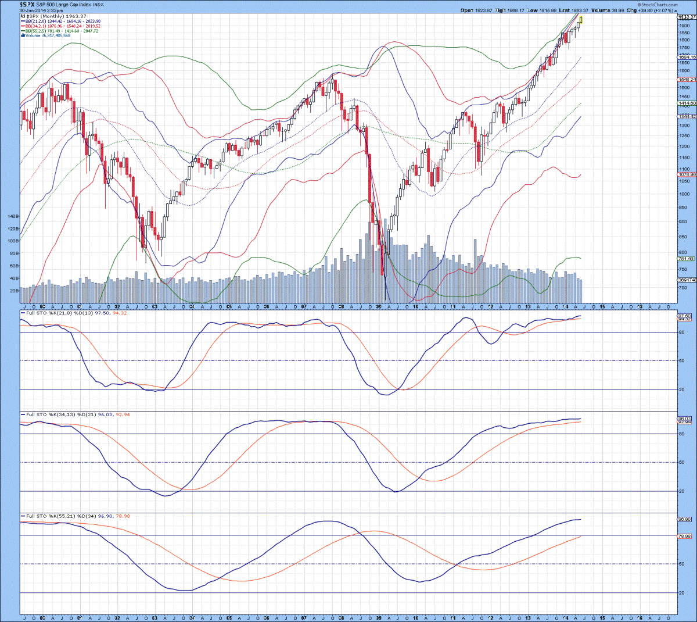Click the last price tag on right axis
This screenshot has width=697, height=622.
tap(687, 17)
